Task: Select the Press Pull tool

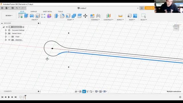Action: 56,16
